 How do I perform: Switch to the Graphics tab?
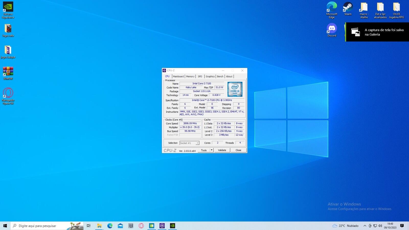[210, 76]
